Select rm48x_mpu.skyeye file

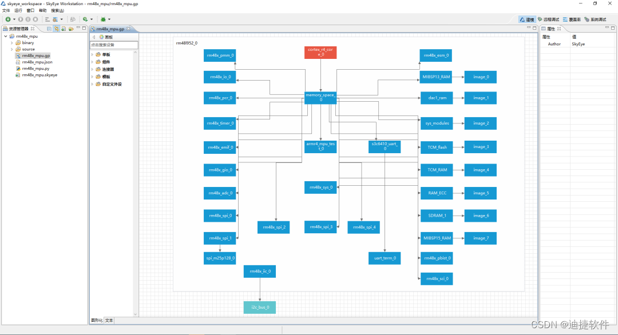click(x=36, y=75)
